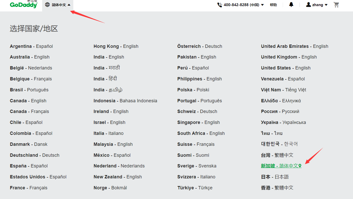Select Suomi - Suomi
Viewport: 353px width, 199px height.
click(193, 155)
